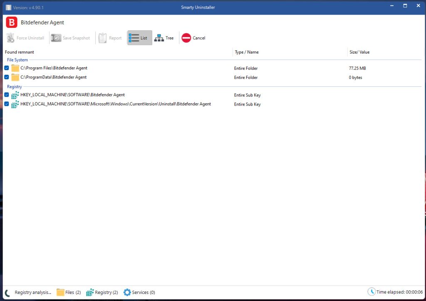This screenshot has width=426, height=301.
Task: Click Entire Folder in ProgramData row
Action: pos(246,78)
